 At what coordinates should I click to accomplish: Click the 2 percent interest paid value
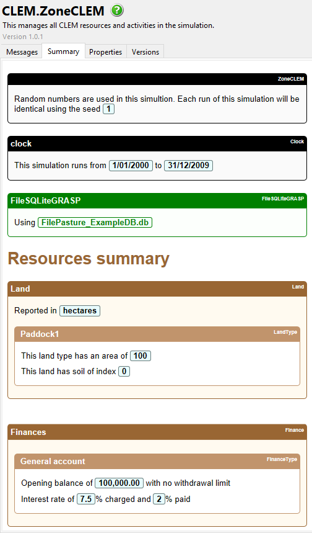coord(158,499)
